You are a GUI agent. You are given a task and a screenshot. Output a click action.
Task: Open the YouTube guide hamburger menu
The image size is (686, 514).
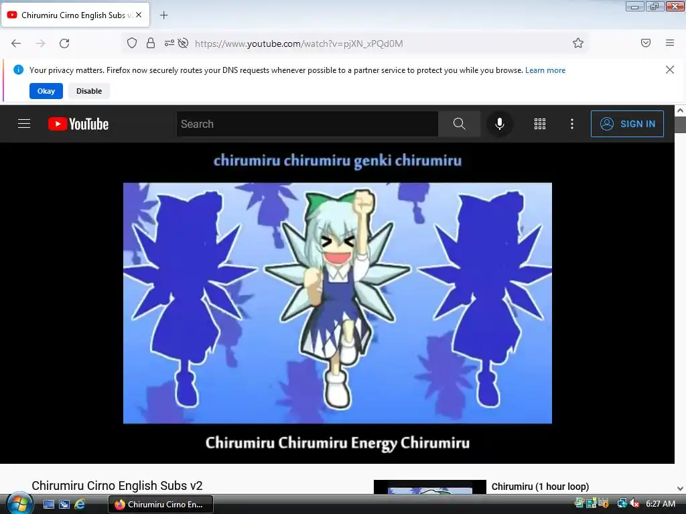24,124
